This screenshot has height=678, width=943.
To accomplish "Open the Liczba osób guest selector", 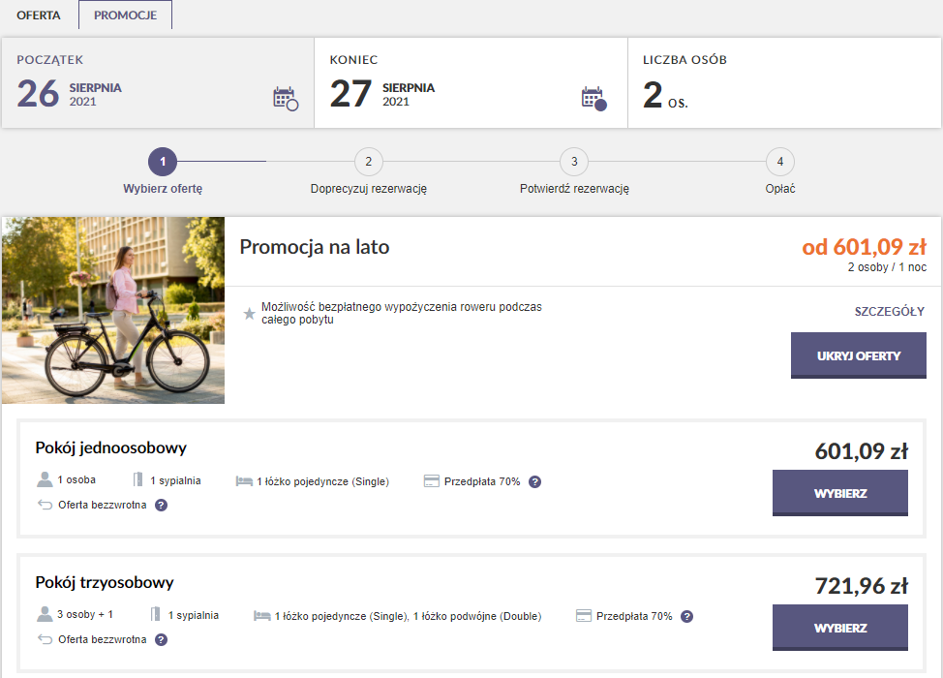I will pos(784,83).
